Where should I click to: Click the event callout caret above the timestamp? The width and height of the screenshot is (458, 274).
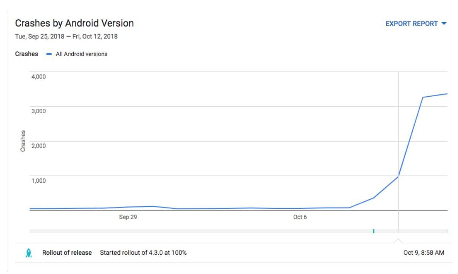pos(398,241)
